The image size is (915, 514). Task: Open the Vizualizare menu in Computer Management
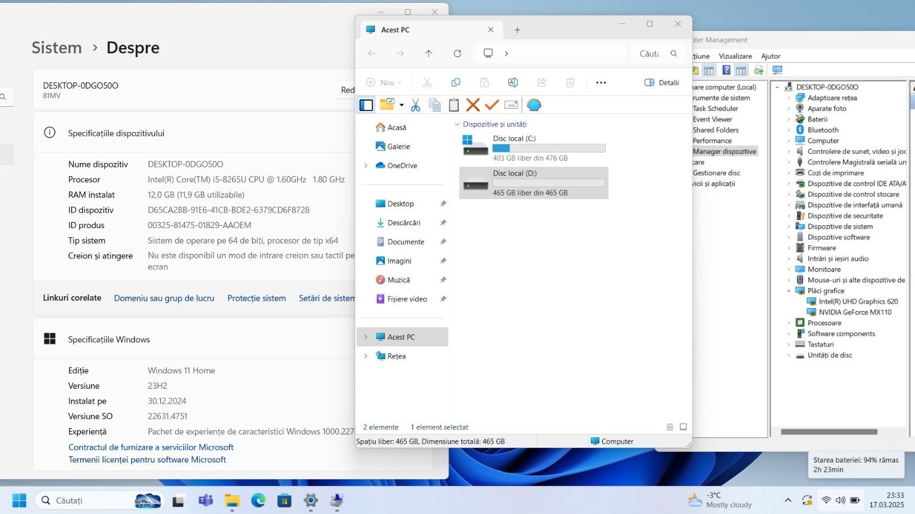click(735, 56)
